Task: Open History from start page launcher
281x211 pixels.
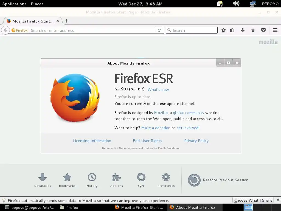Action: [x=92, y=180]
